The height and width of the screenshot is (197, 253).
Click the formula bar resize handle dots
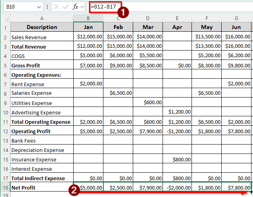[x=47, y=7]
